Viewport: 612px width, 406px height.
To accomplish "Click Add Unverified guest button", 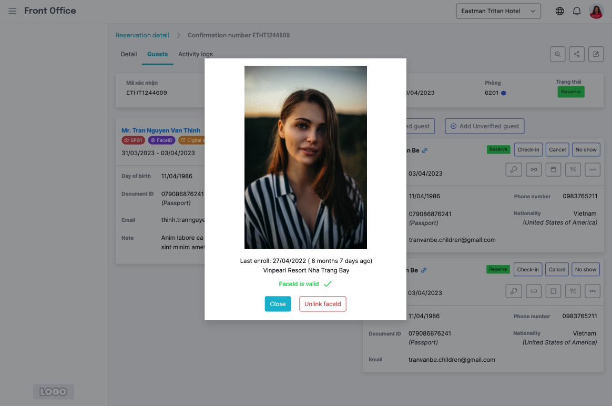I will coord(484,126).
